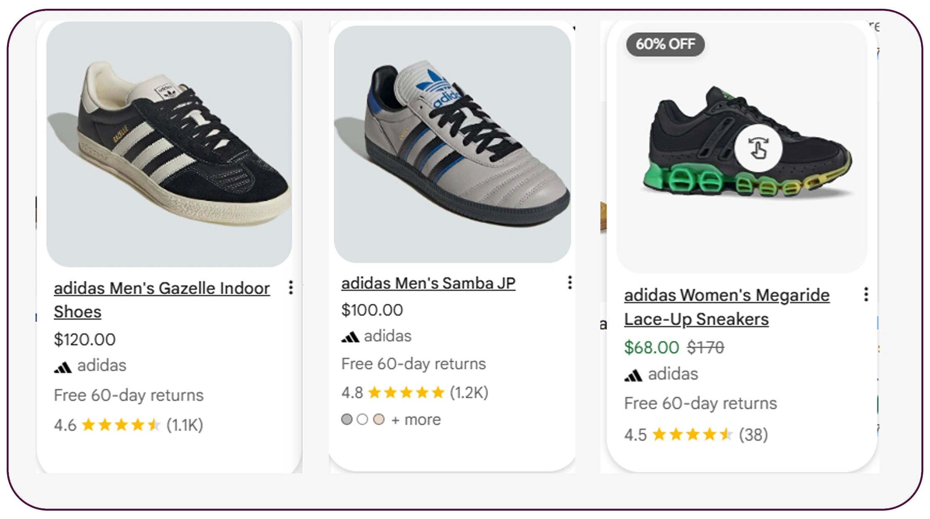The width and height of the screenshot is (930, 519).
Task: Click adidas logo under Samba JP price
Action: 350,337
